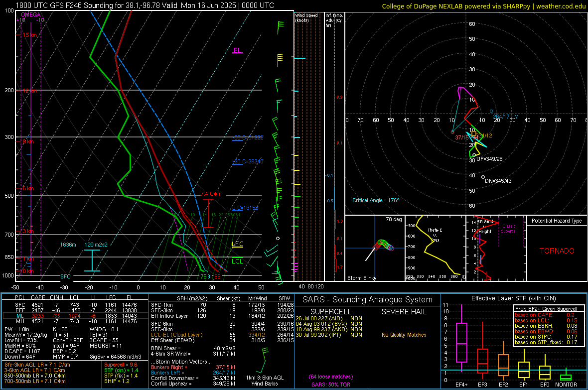Click the Effective Layer STP (with CIN) title

(x=513, y=298)
